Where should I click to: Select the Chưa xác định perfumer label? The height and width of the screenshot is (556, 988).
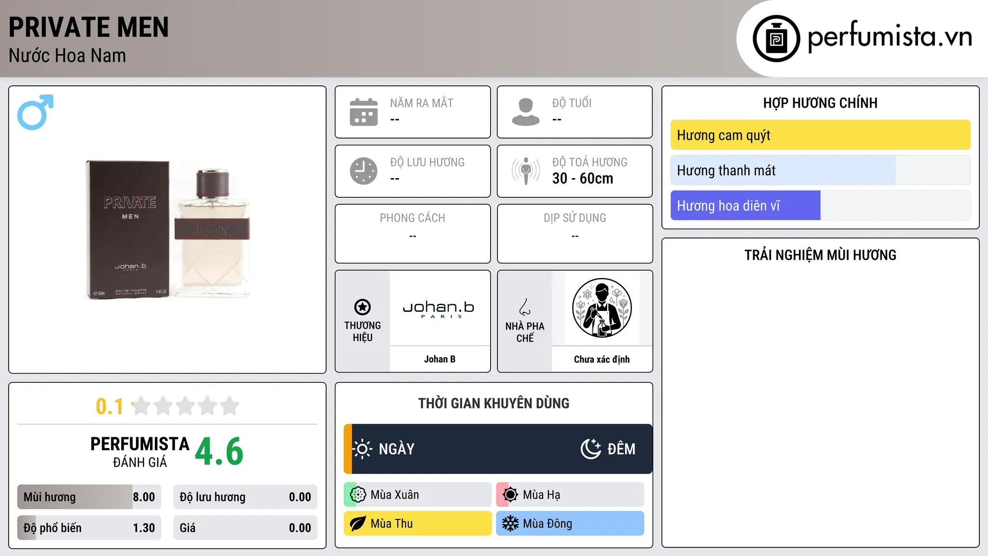pyautogui.click(x=602, y=359)
